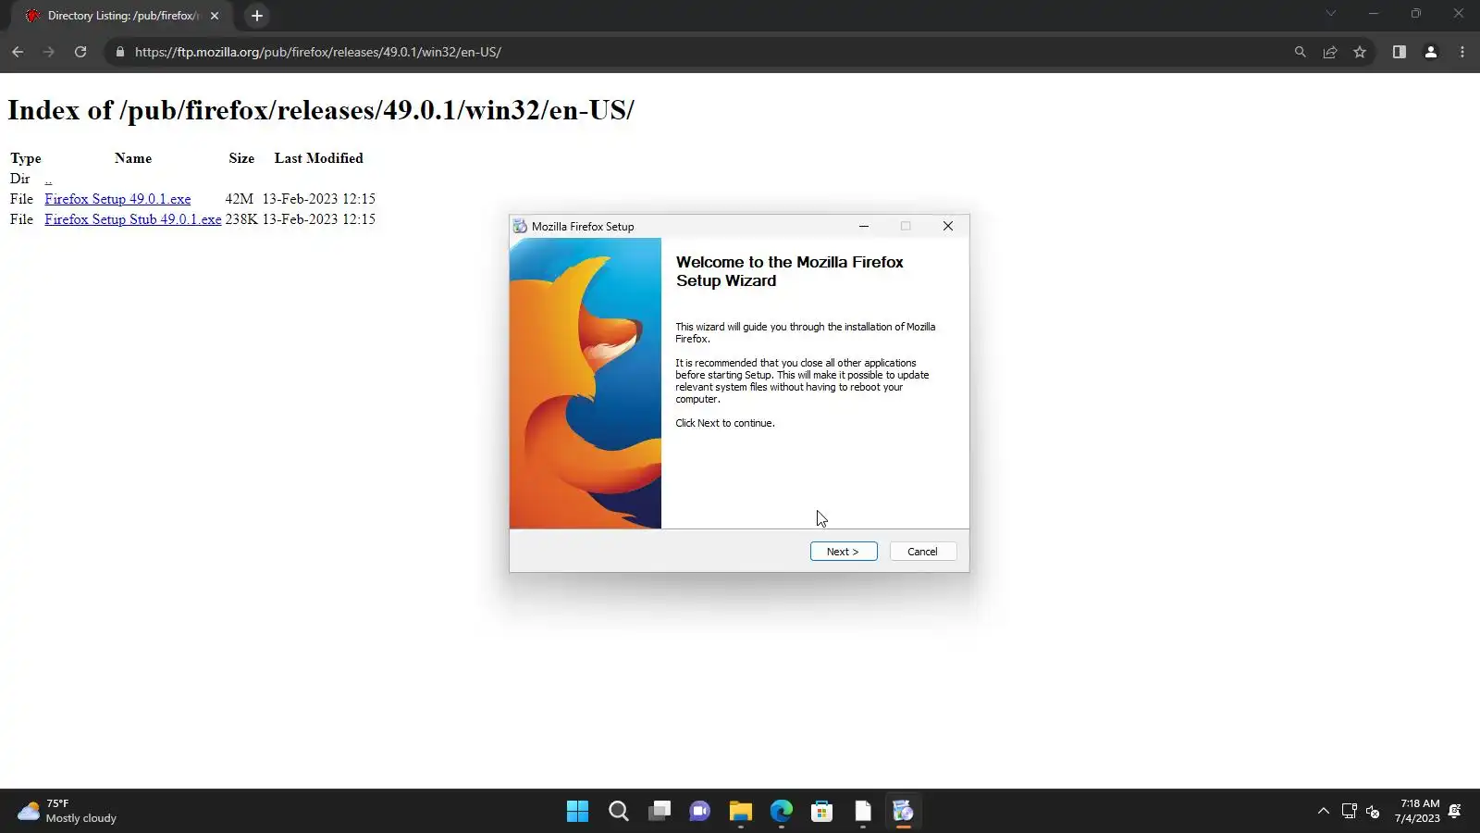Launch Microsoft Edge from taskbar
The image size is (1480, 833).
782,812
